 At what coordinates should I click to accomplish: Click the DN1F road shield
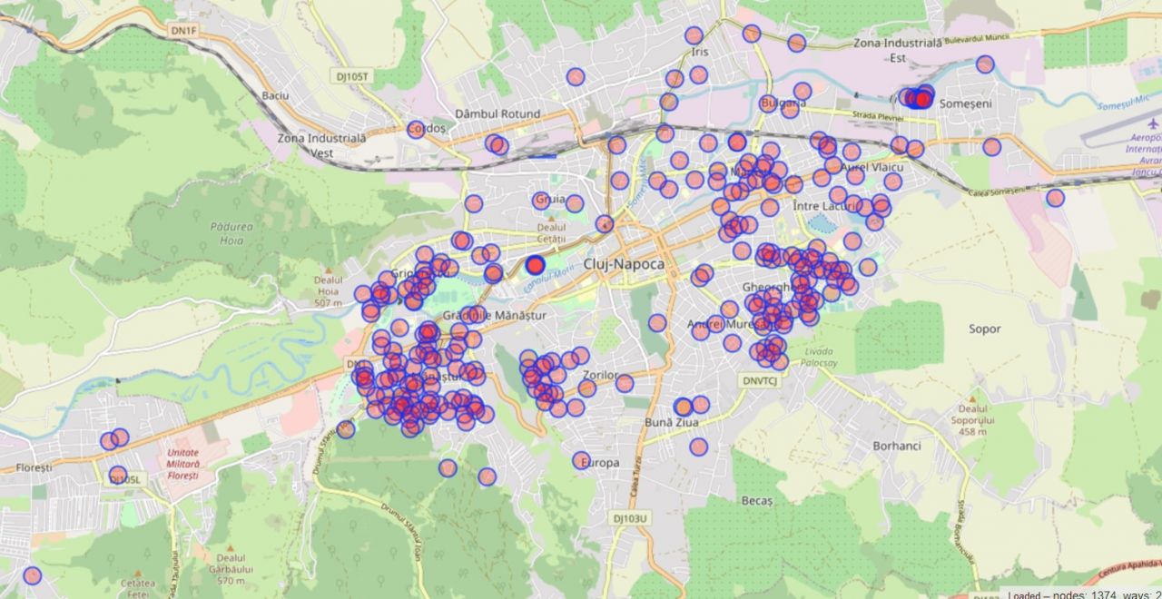click(183, 32)
